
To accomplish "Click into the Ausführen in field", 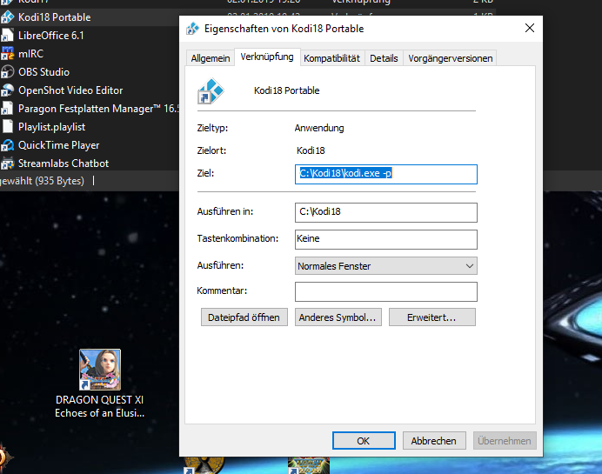I will pyautogui.click(x=386, y=212).
